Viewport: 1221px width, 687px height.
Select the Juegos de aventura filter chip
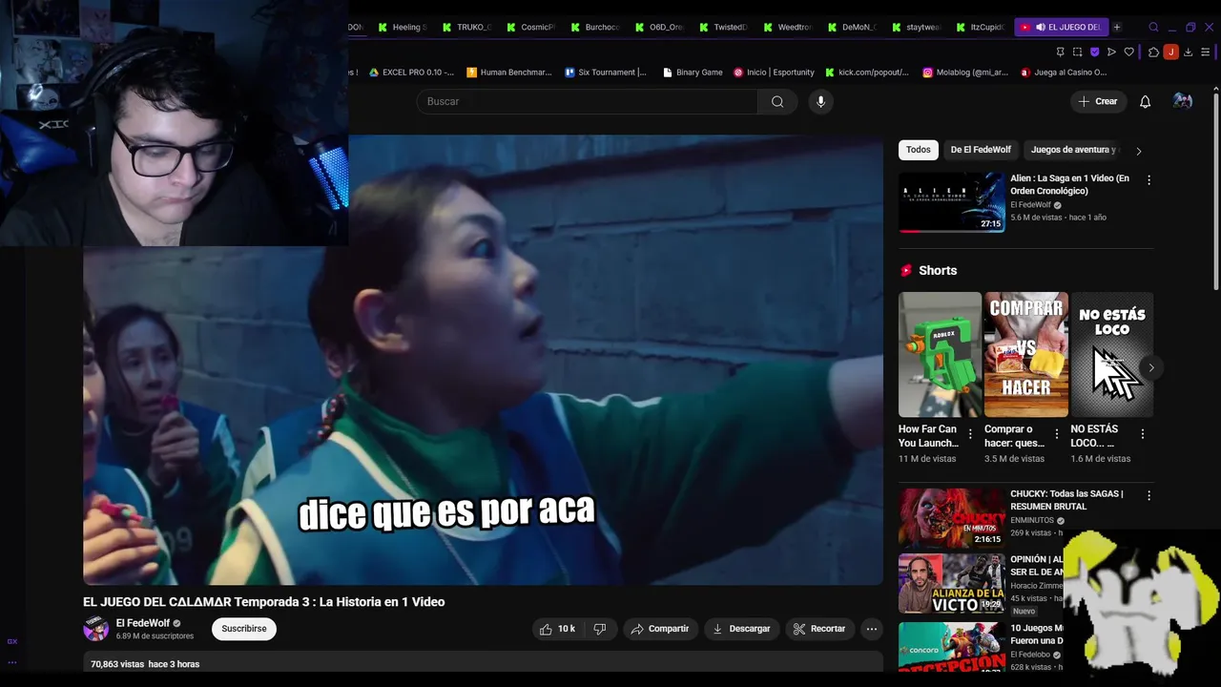point(1073,150)
